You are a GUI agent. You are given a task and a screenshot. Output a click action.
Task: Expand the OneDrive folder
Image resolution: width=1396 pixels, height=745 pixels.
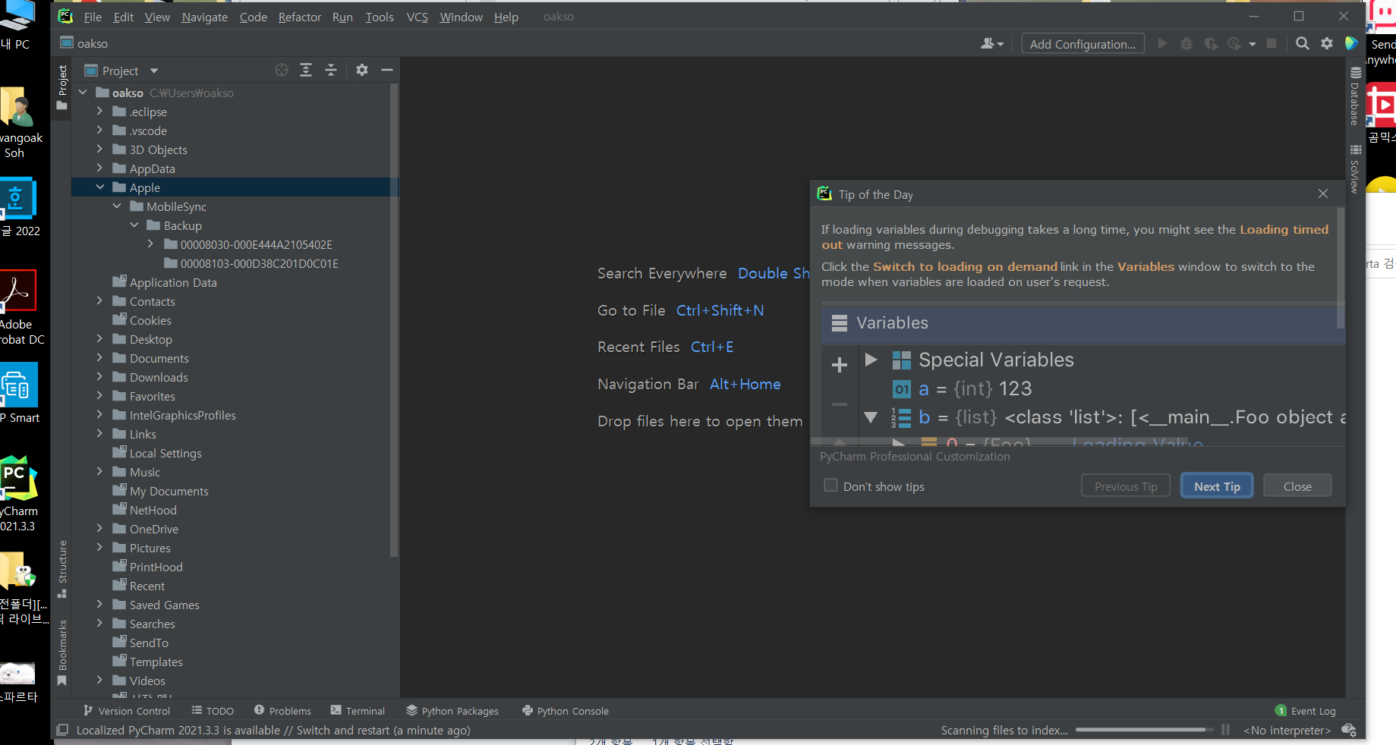click(99, 529)
